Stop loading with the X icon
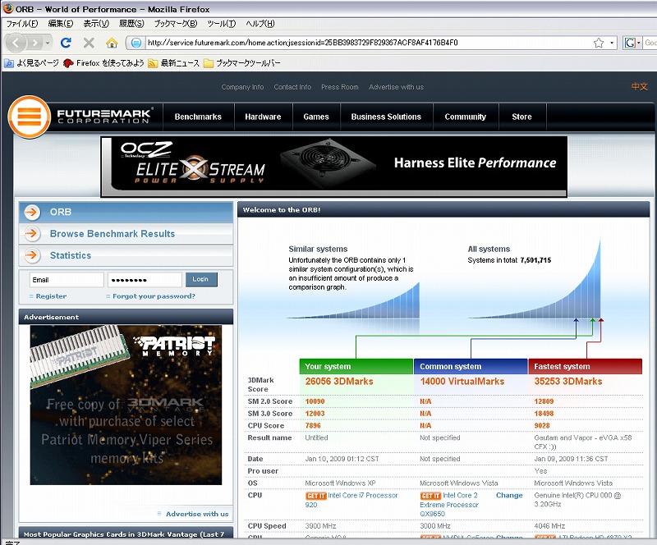The width and height of the screenshot is (657, 545). tap(89, 43)
